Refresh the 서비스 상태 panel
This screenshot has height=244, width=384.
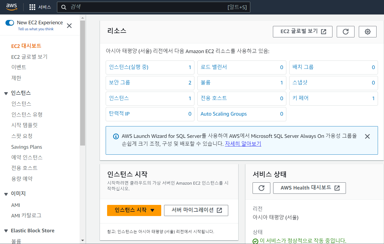261,188
